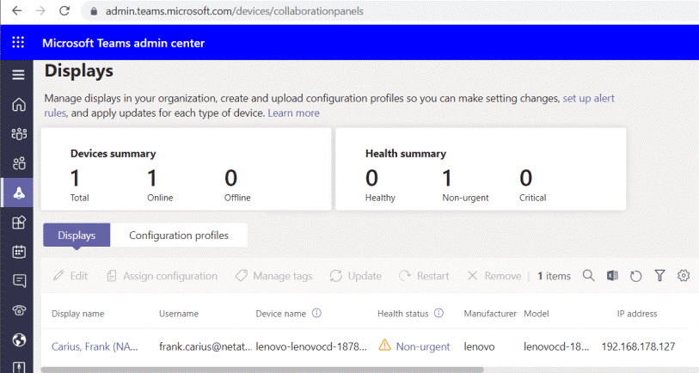This screenshot has width=699, height=373.
Task: Click the Offline devices count
Action: pos(230,178)
